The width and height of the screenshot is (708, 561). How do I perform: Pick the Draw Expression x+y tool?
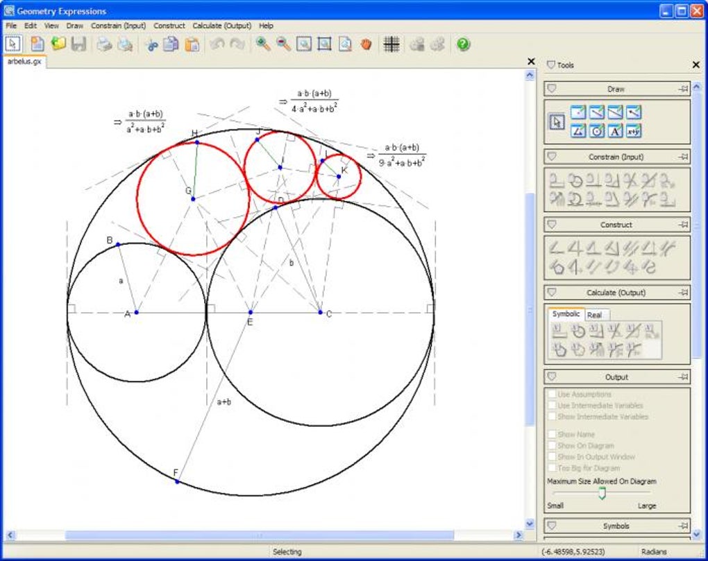click(x=633, y=130)
